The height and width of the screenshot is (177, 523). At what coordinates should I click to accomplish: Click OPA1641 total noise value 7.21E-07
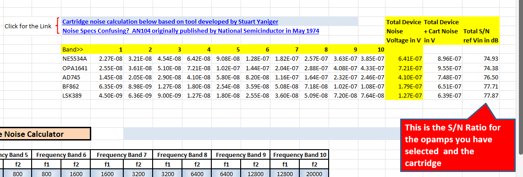pyautogui.click(x=404, y=68)
